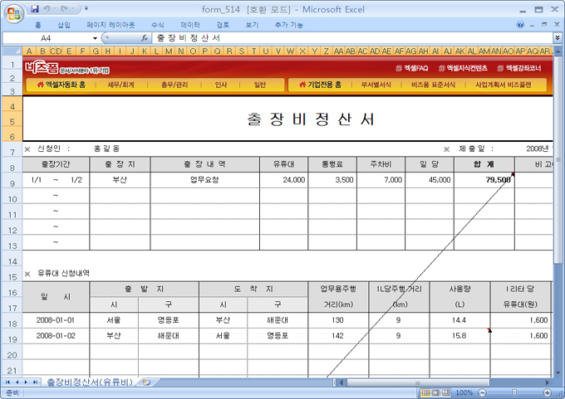Image resolution: width=565 pixels, height=399 pixels.
Task: Insert a new worksheet tab icon
Action: tap(146, 382)
